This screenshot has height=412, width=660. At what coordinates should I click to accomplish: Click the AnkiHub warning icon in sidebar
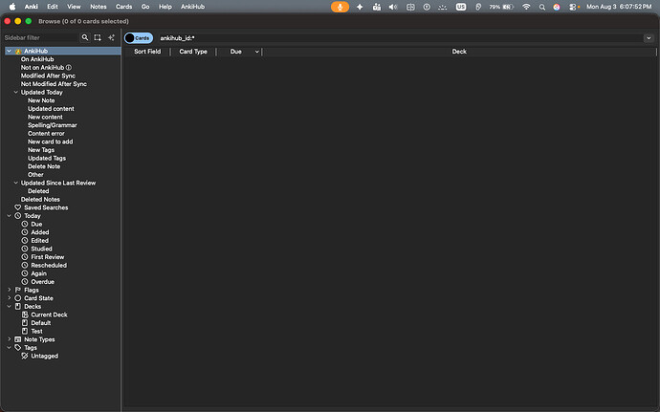(18, 51)
